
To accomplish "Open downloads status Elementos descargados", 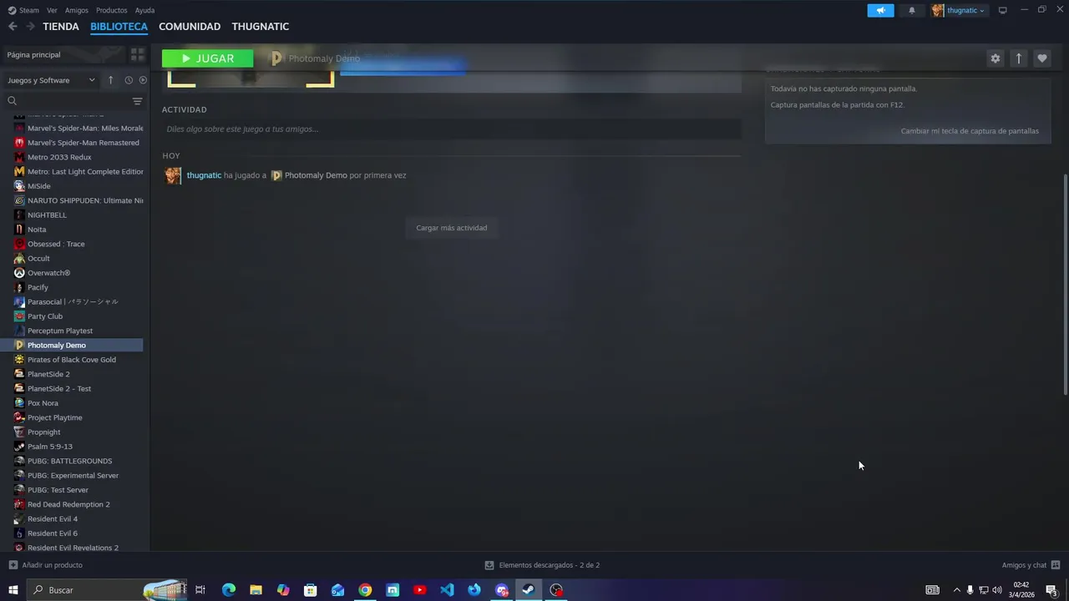I will tap(542, 565).
